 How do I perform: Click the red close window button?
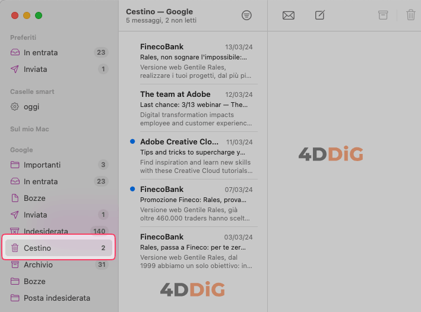(x=15, y=15)
